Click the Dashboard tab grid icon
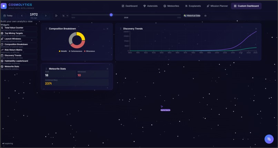278x148 pixels. tap(123, 6)
